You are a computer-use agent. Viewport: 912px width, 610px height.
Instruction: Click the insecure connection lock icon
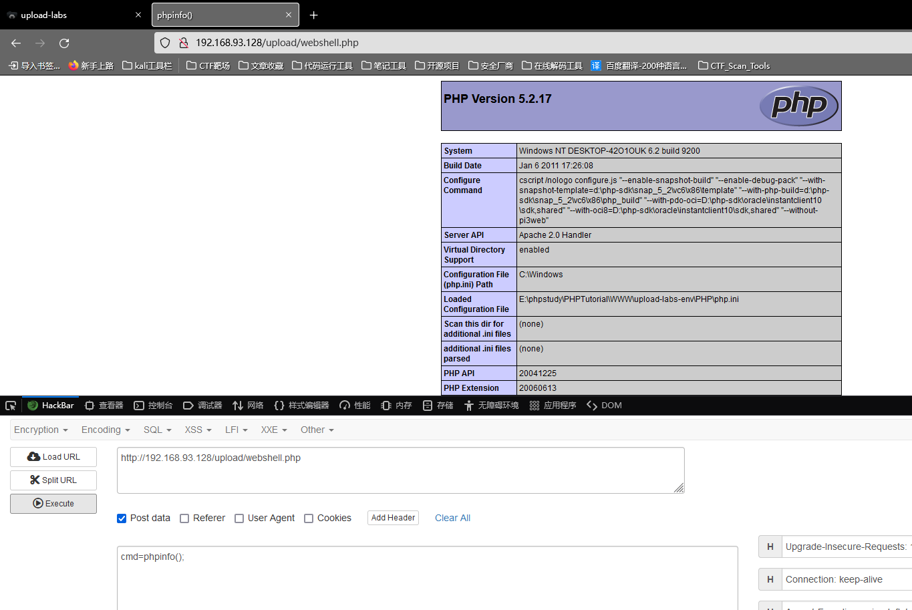point(183,43)
